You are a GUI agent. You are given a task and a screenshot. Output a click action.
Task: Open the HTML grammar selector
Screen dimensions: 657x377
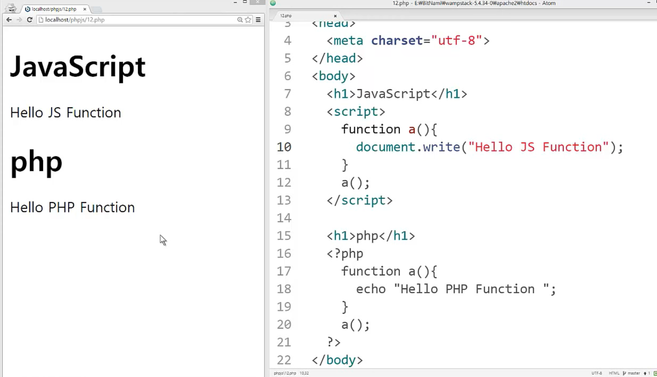[x=614, y=373]
